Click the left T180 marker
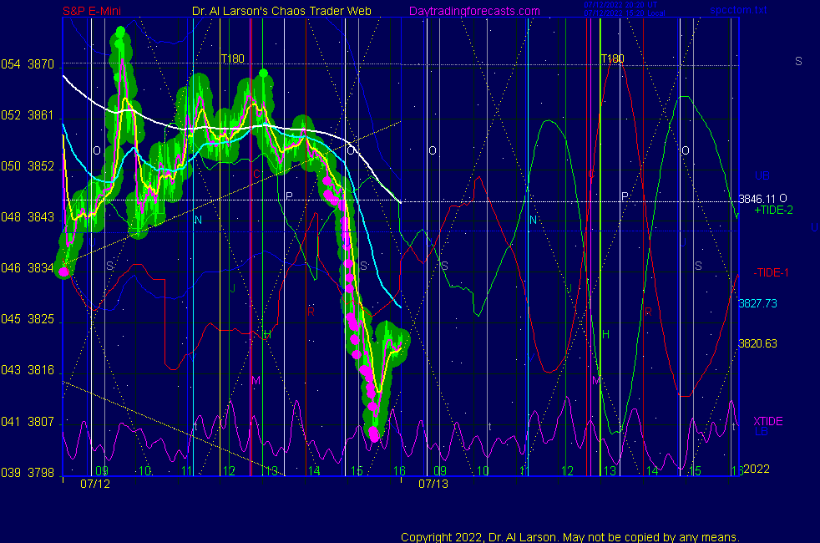820x543 pixels. point(232,58)
